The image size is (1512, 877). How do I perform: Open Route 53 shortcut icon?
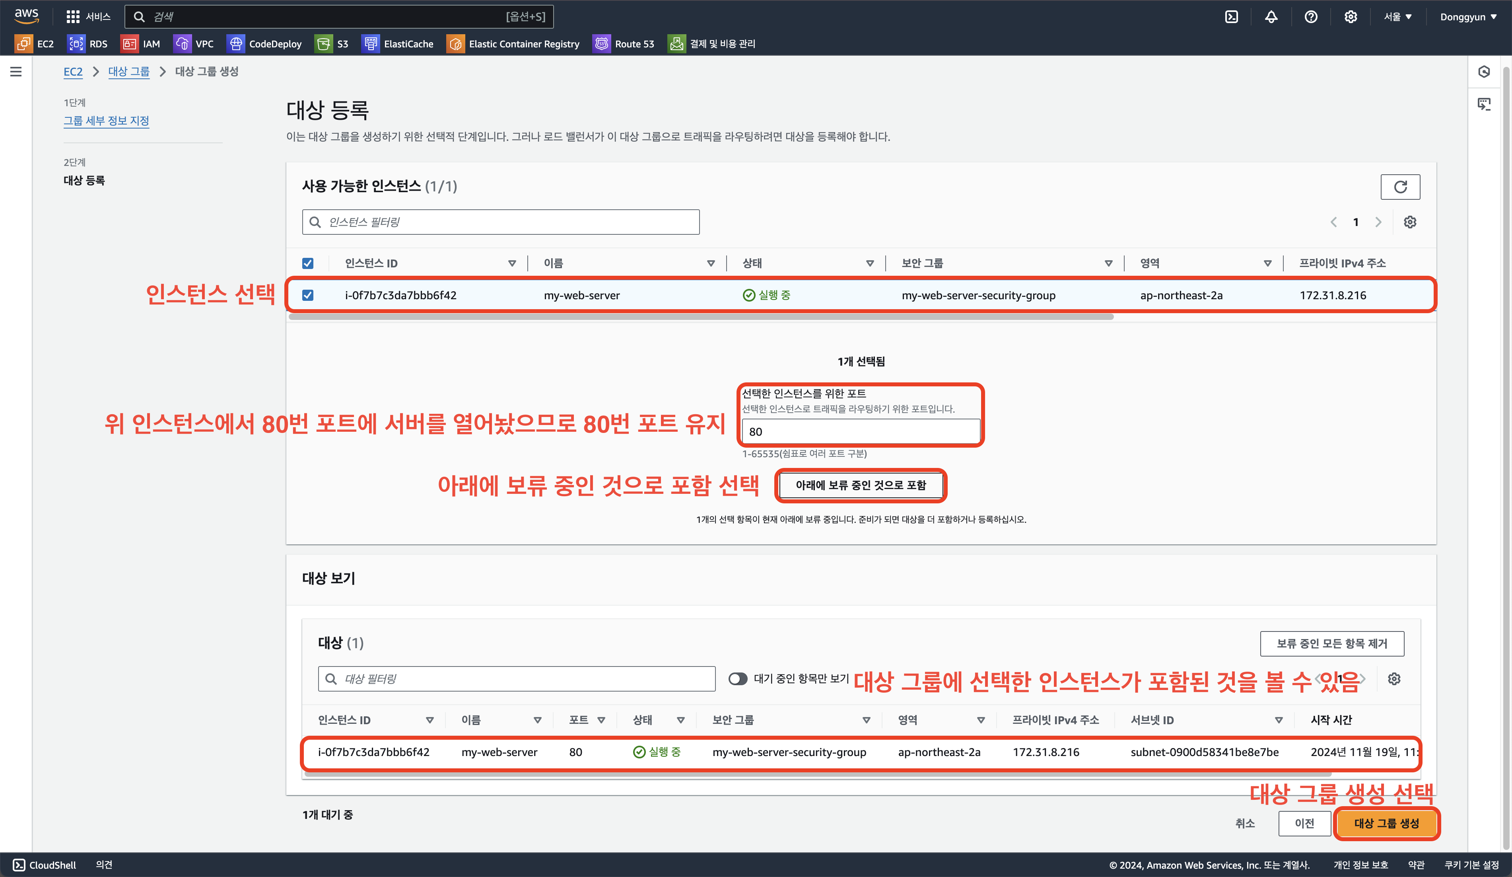[x=601, y=44]
